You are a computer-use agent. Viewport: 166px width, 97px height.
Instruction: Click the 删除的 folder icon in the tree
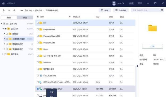pyautogui.click(x=10, y=34)
